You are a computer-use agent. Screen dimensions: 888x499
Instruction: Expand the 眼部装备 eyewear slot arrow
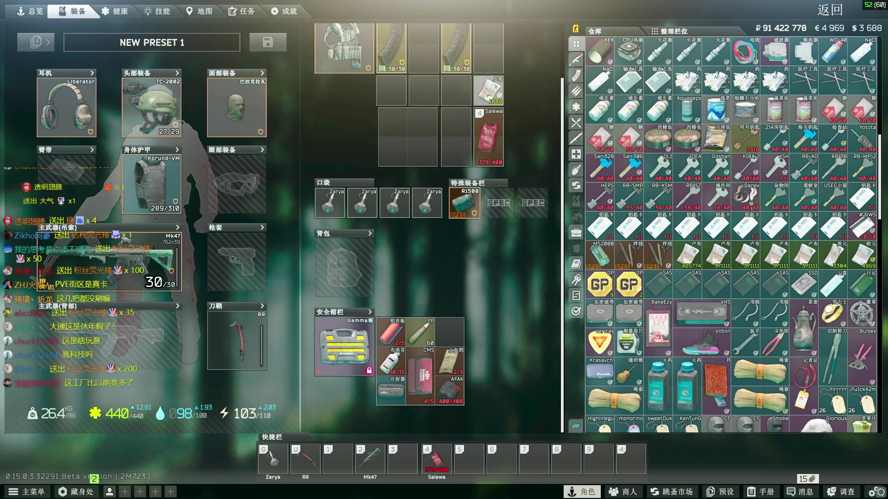tap(262, 150)
